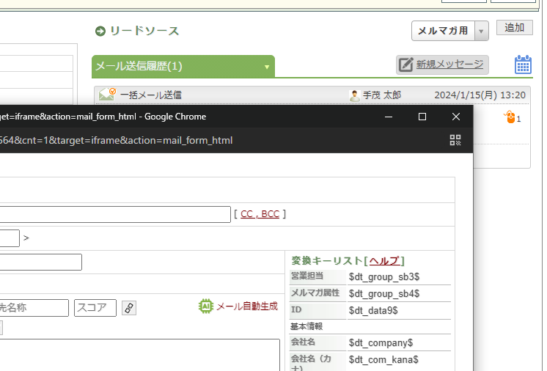Click the $dt_com_kana$ key

click(383, 359)
